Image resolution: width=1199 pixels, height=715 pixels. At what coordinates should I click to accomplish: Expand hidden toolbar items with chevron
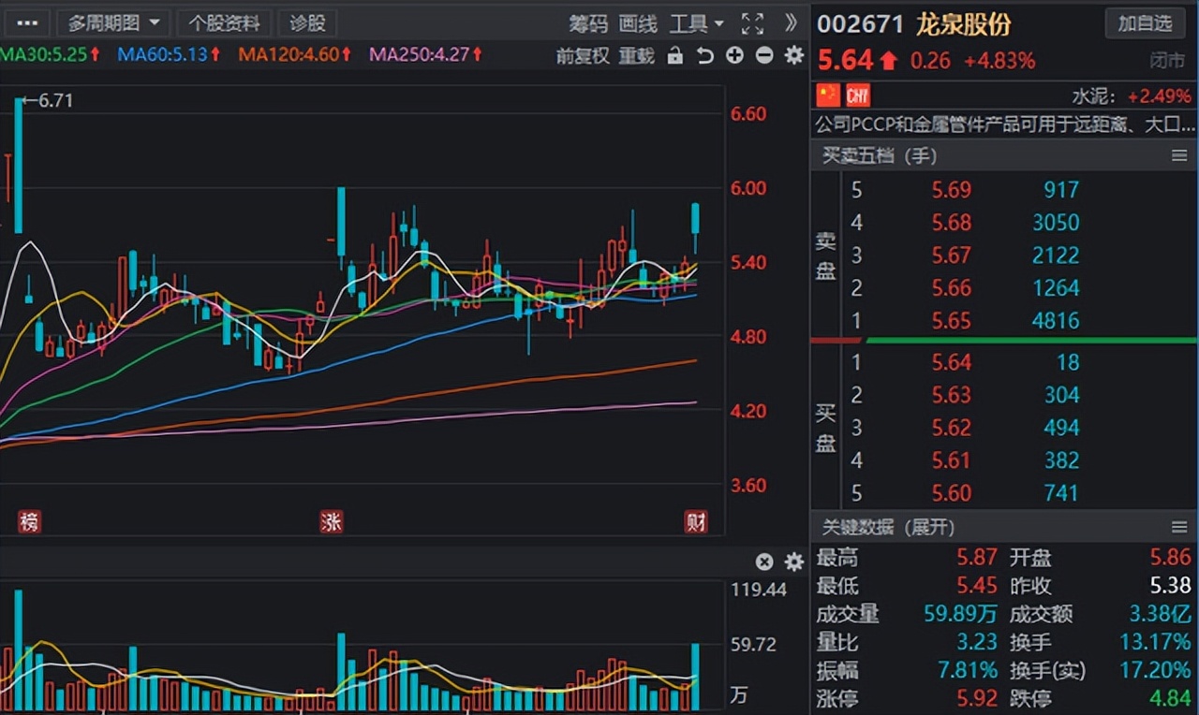(790, 22)
